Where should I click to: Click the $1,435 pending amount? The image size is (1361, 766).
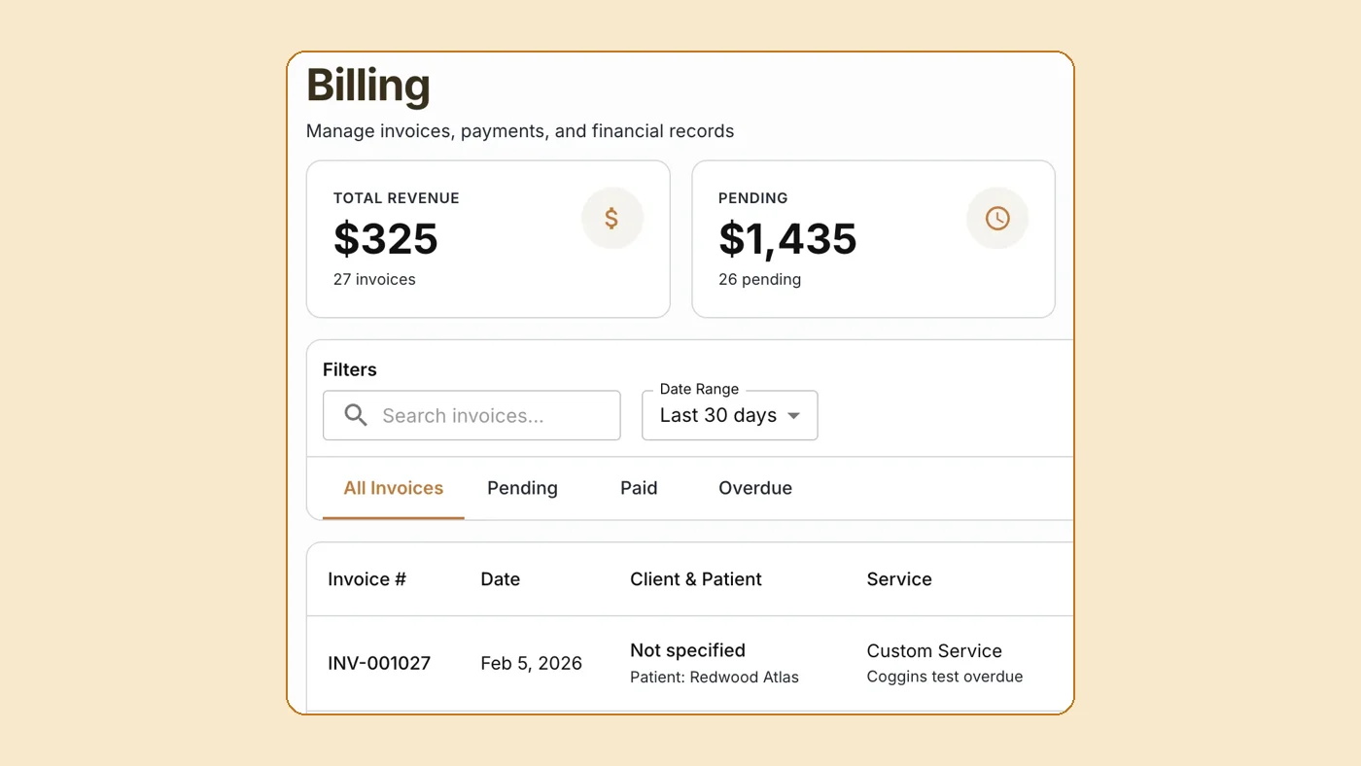[787, 239]
